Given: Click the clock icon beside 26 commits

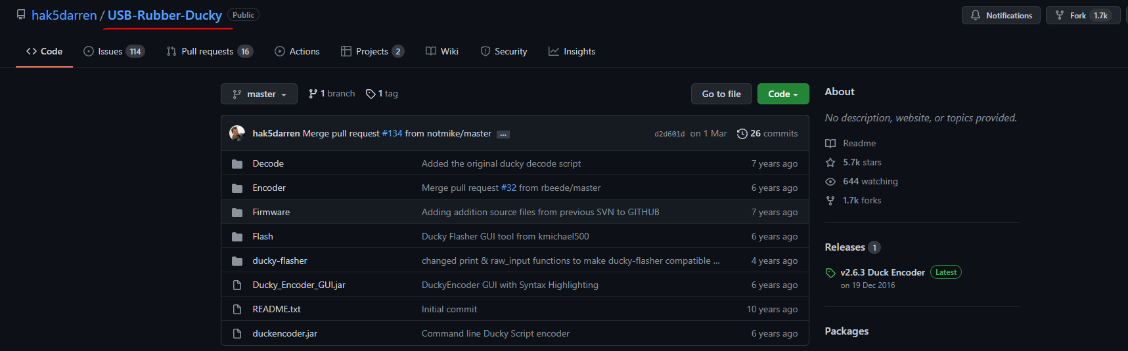Looking at the screenshot, I should coord(742,133).
